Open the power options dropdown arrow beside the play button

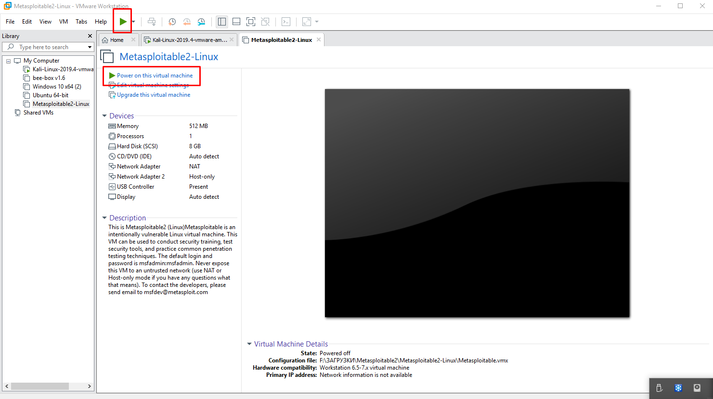tap(133, 22)
